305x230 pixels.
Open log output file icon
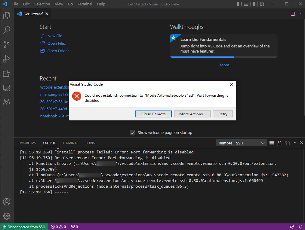(288, 143)
